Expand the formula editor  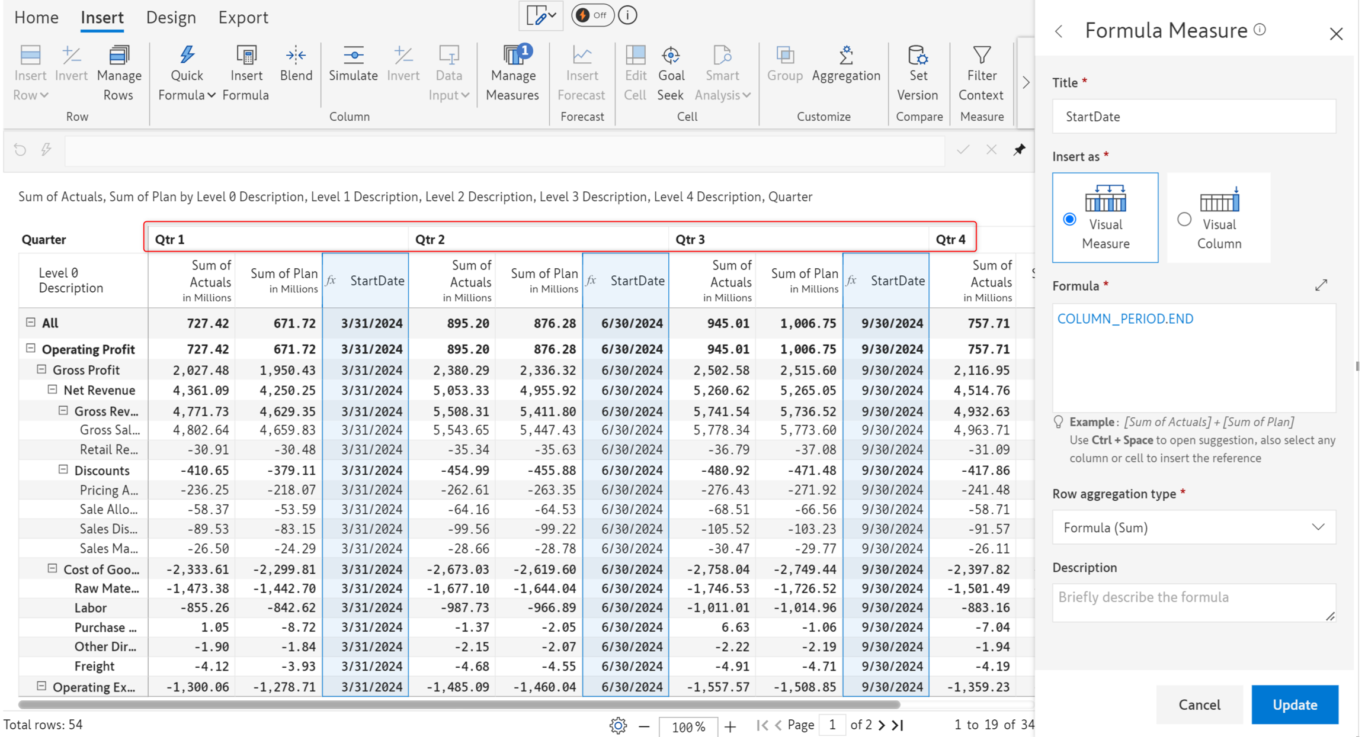click(x=1321, y=285)
